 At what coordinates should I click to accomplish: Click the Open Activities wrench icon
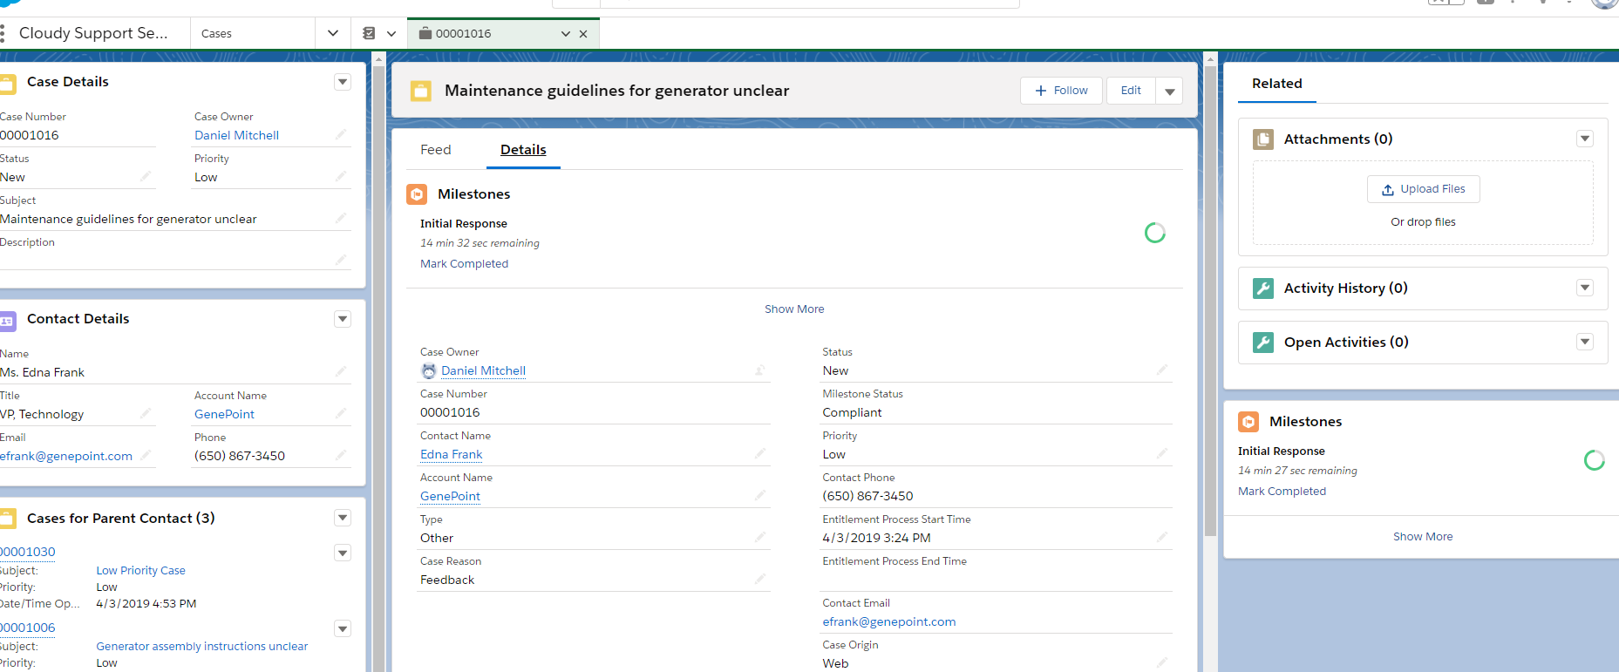(1262, 343)
